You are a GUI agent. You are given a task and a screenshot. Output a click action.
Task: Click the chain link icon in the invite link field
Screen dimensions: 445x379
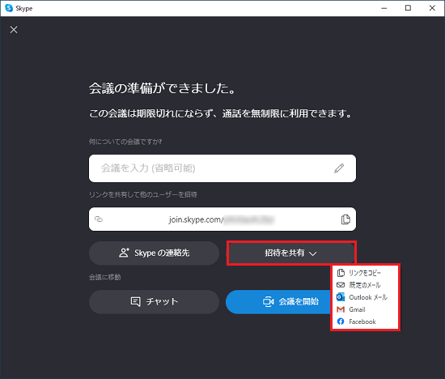coord(99,219)
